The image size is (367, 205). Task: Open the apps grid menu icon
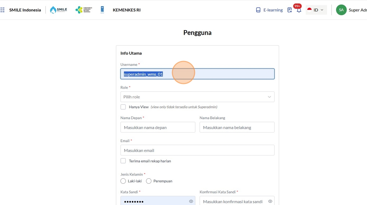pos(2,10)
